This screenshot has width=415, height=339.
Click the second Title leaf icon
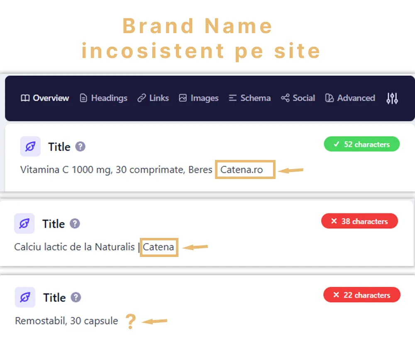24,224
